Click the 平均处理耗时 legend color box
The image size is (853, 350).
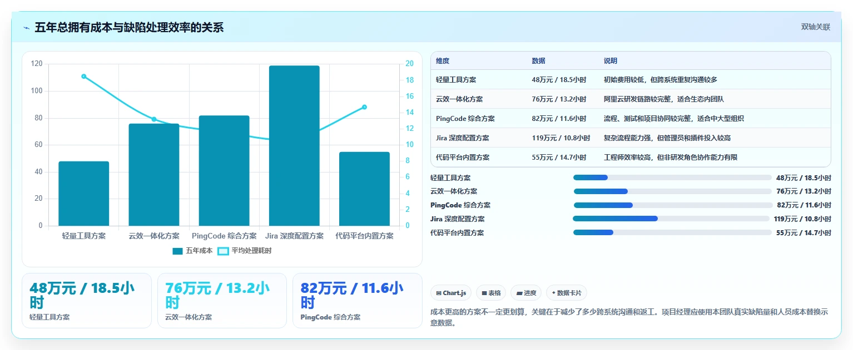click(222, 251)
